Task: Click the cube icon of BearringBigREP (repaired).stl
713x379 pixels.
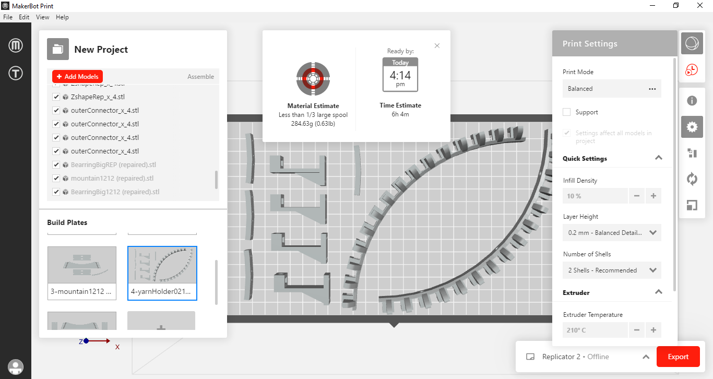Action: 66,164
